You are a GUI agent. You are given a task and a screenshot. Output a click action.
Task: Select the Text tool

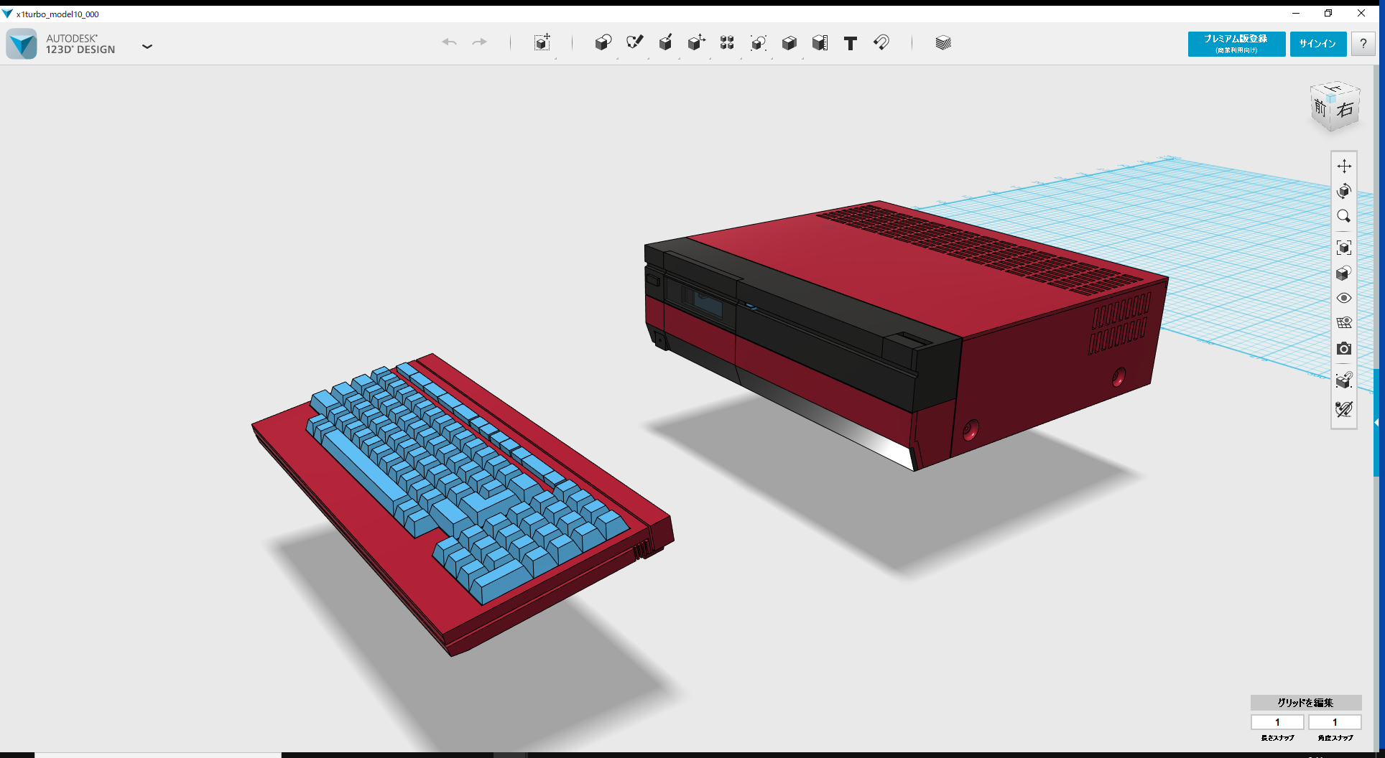851,43
